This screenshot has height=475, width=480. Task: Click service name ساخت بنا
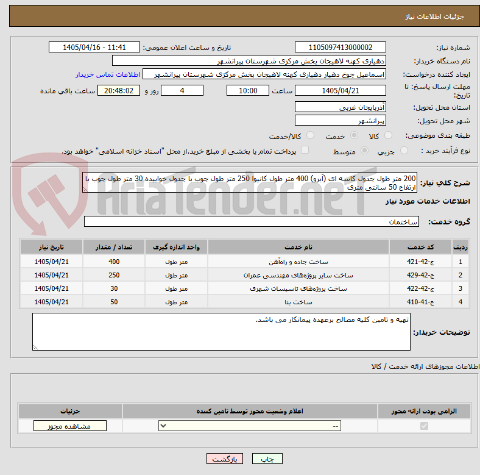[x=298, y=302]
